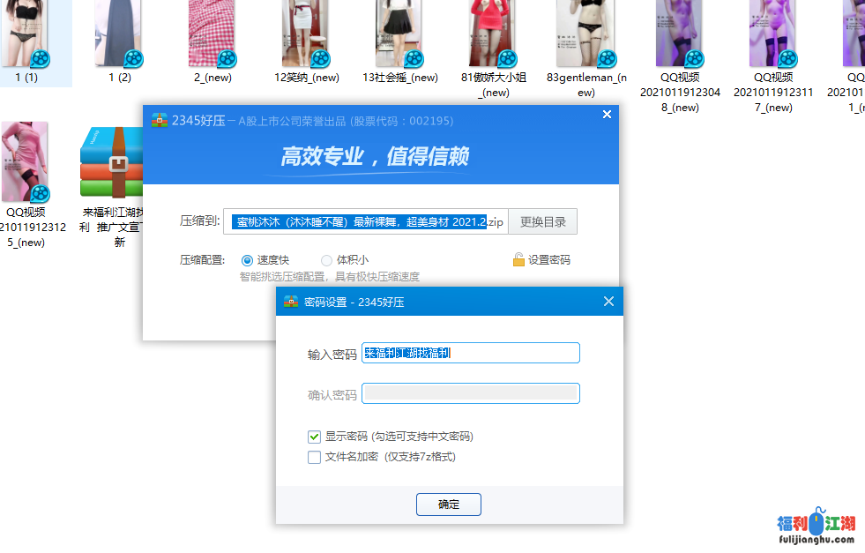Select the QQ视频 20210119123048_(new) file

[680, 34]
